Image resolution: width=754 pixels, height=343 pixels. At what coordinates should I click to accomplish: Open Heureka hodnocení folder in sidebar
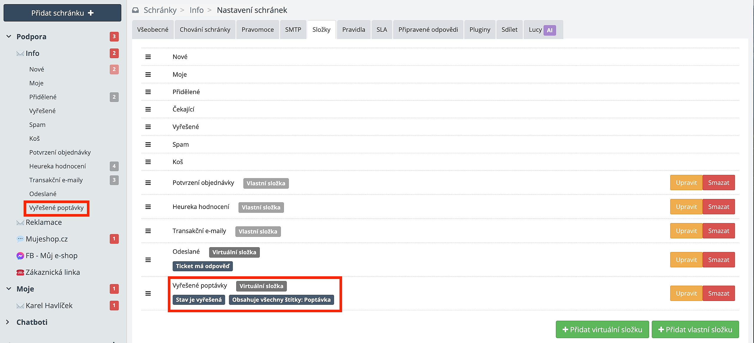point(58,166)
